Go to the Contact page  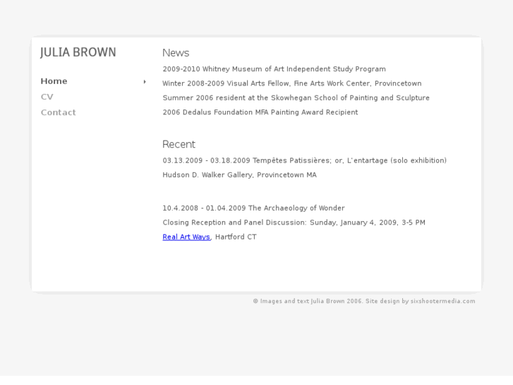click(58, 112)
